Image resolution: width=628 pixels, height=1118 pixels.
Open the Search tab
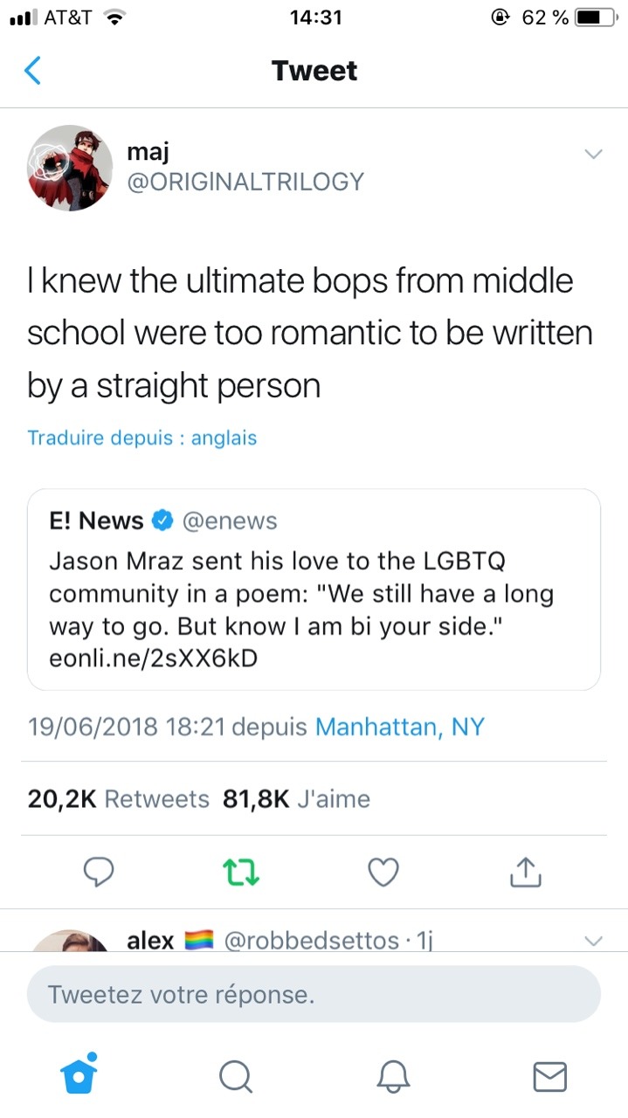(x=235, y=1076)
